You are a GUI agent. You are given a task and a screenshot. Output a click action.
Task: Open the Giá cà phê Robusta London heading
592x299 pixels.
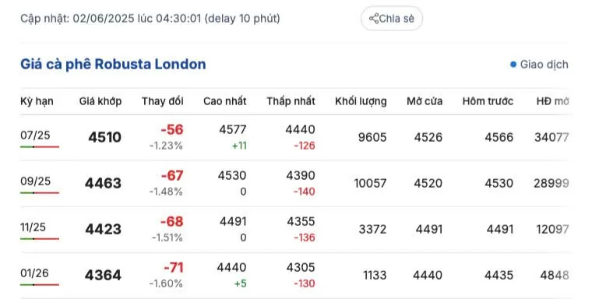coord(113,64)
